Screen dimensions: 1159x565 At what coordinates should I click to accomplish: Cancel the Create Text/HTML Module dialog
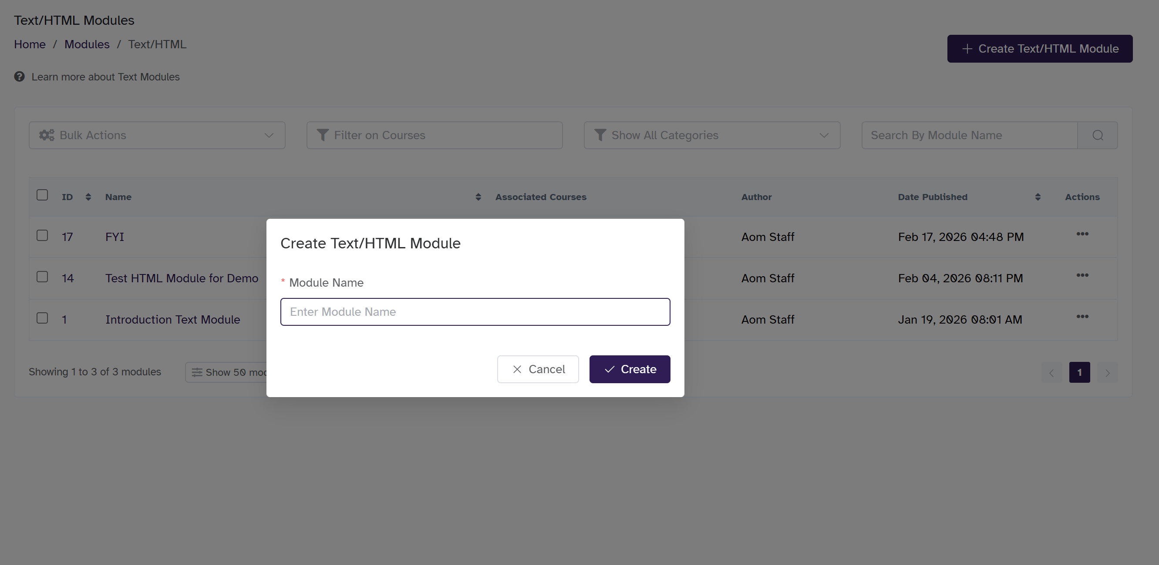(538, 369)
